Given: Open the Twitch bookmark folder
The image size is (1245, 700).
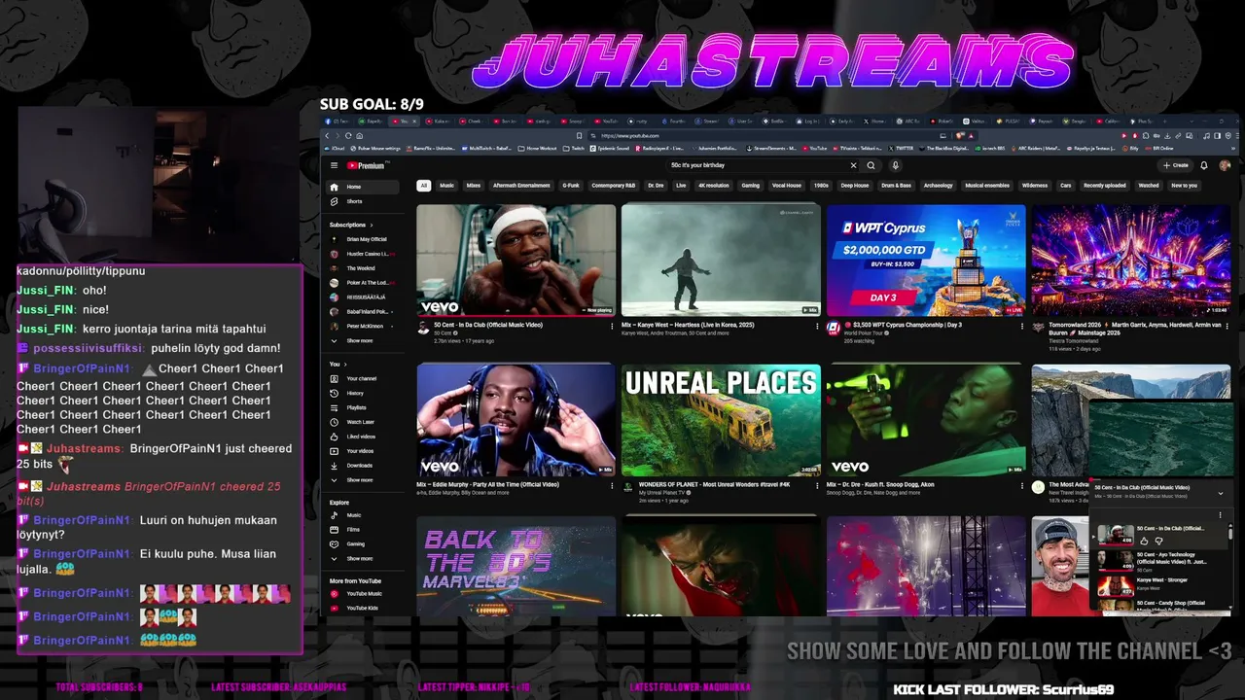Looking at the screenshot, I should click(x=573, y=149).
